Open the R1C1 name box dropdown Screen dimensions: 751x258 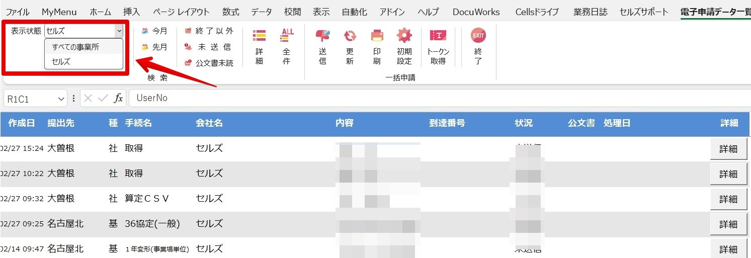coord(61,99)
